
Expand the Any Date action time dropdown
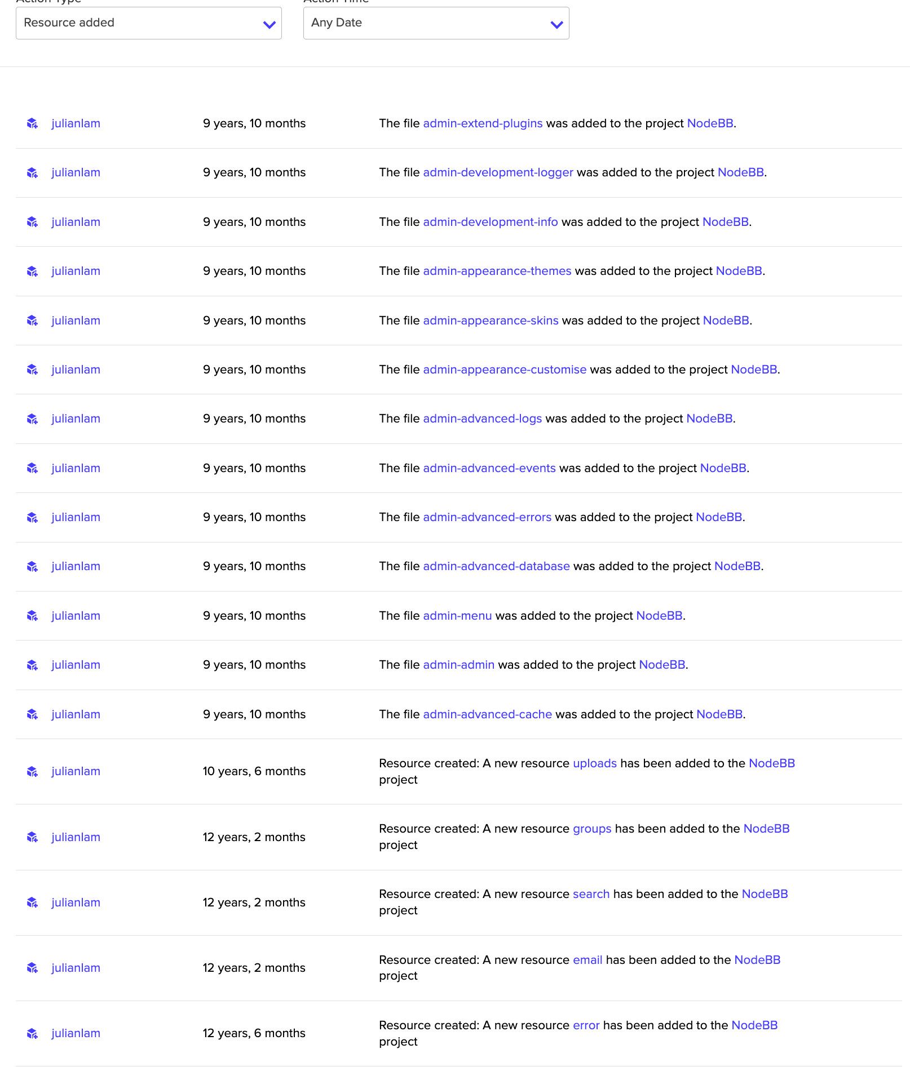[x=436, y=23]
